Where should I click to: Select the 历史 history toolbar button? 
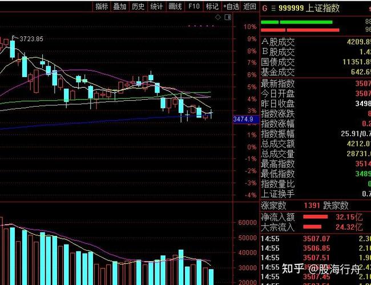138,7
